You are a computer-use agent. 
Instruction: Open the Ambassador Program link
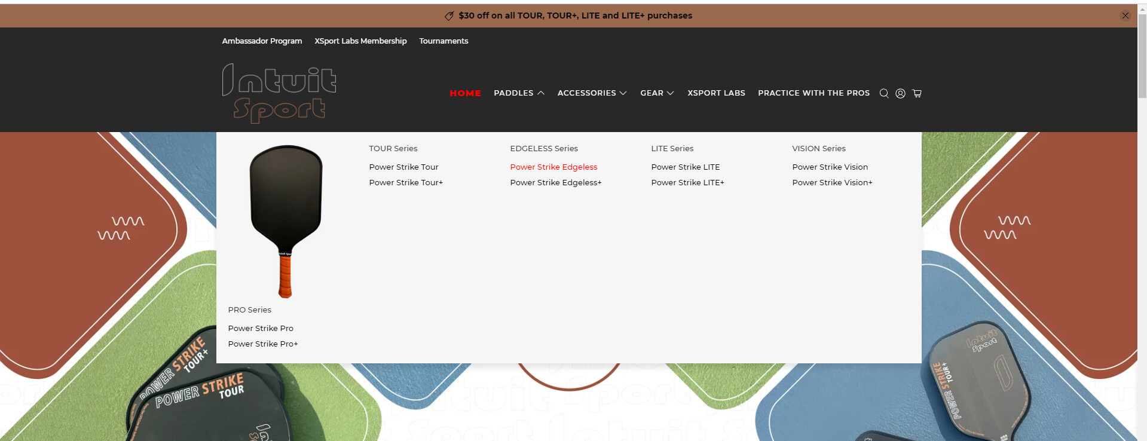click(262, 41)
